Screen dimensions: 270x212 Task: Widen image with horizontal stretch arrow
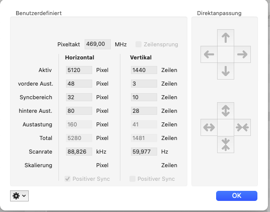click(209, 127)
